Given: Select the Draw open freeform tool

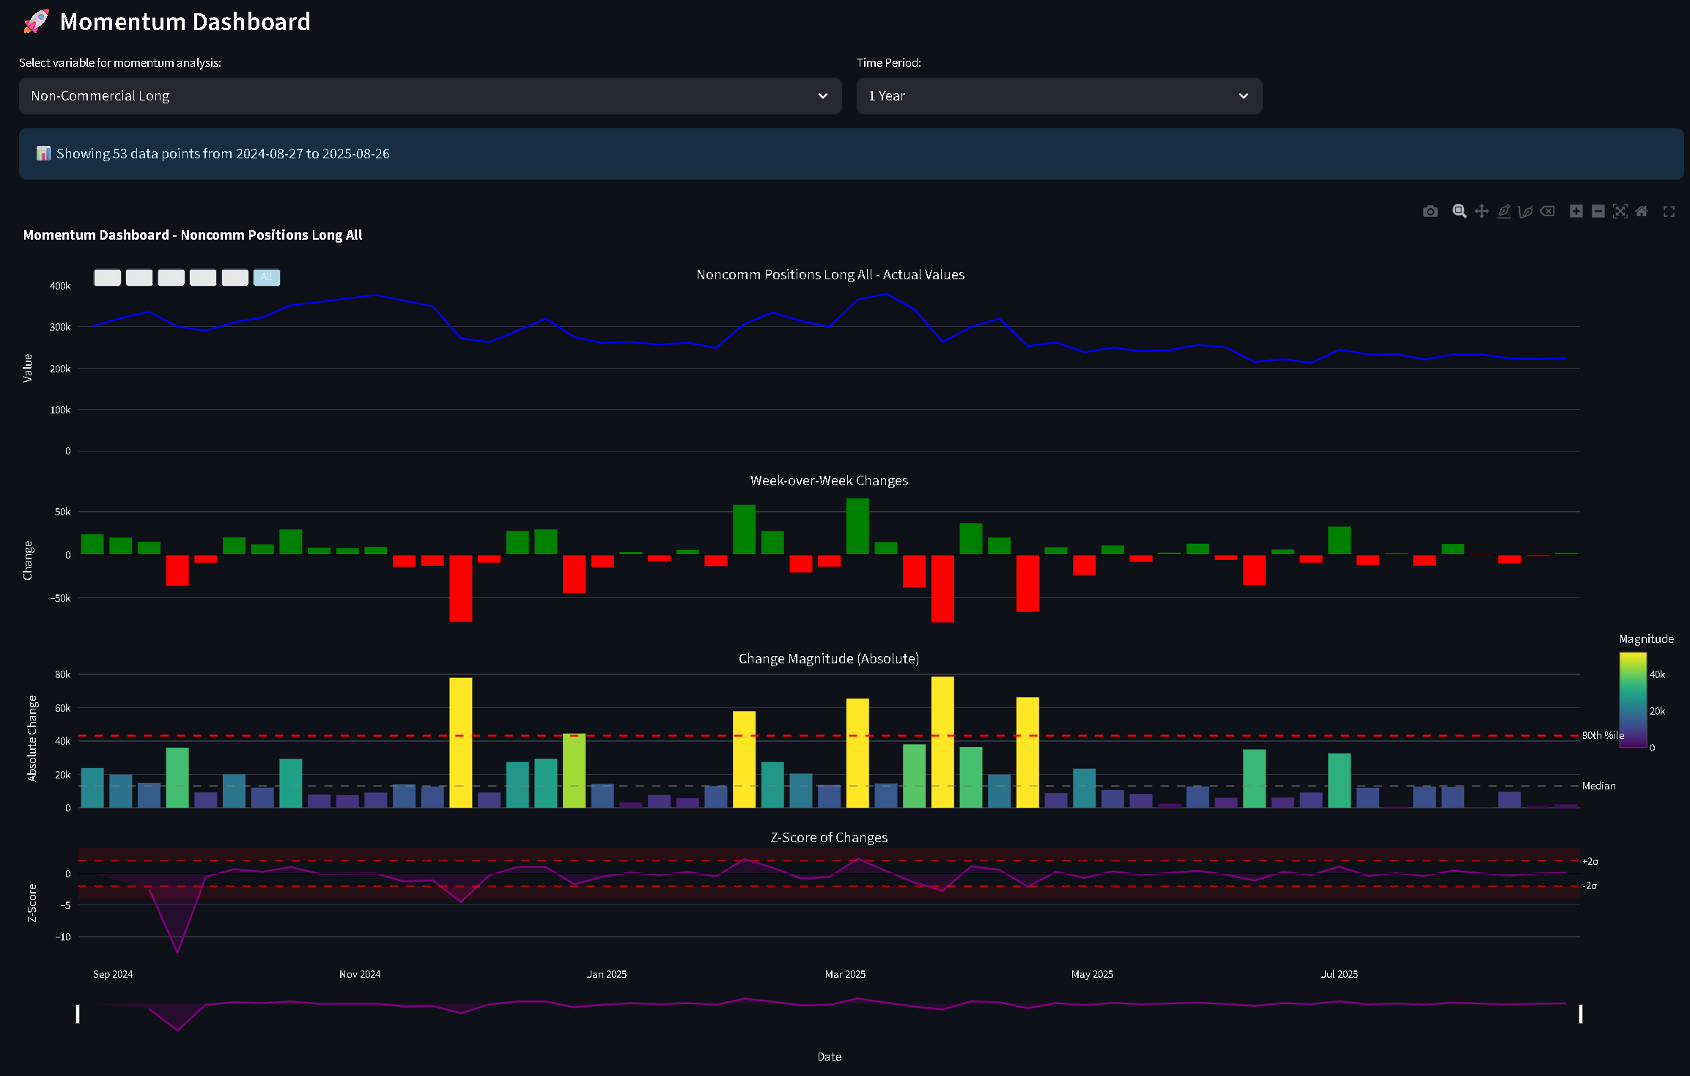Looking at the screenshot, I should pyautogui.click(x=1525, y=212).
